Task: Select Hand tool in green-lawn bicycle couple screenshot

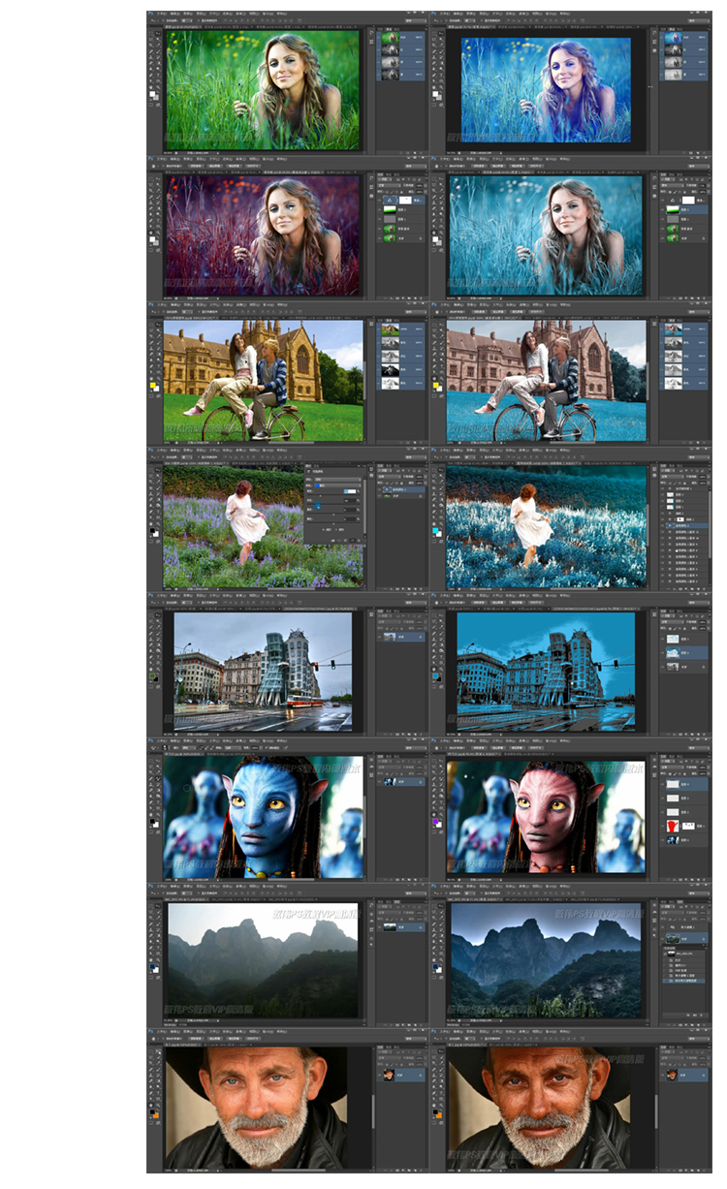Action: point(151,377)
